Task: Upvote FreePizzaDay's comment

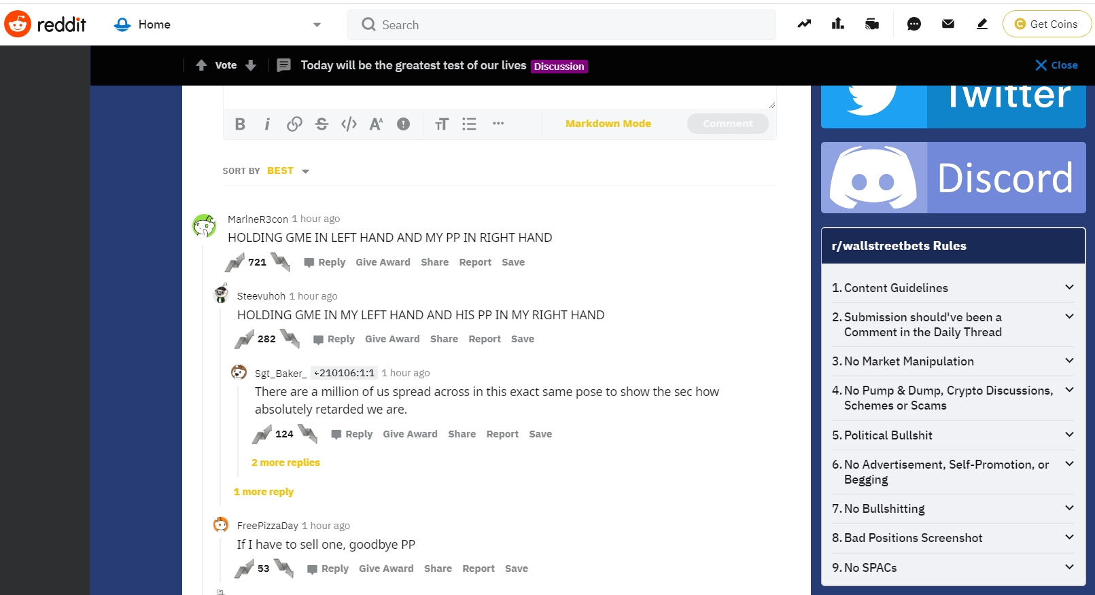Action: [245, 568]
